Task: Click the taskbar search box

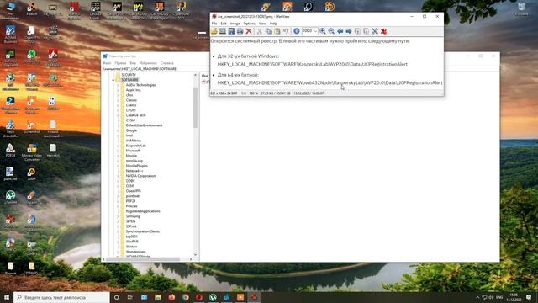Action: point(61,297)
